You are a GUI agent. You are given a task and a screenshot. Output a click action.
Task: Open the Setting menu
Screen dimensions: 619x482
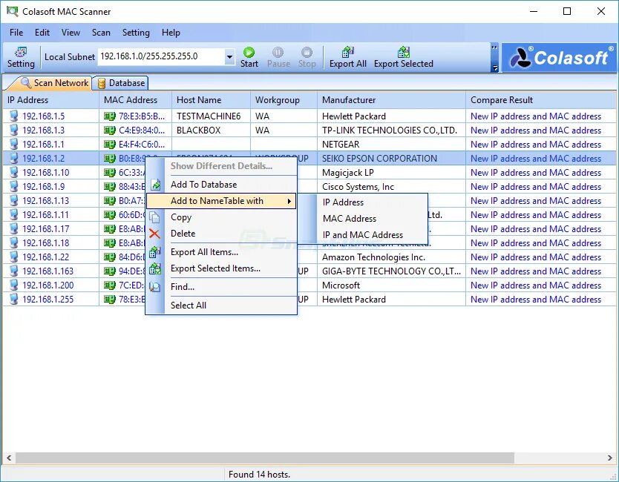[x=136, y=33]
